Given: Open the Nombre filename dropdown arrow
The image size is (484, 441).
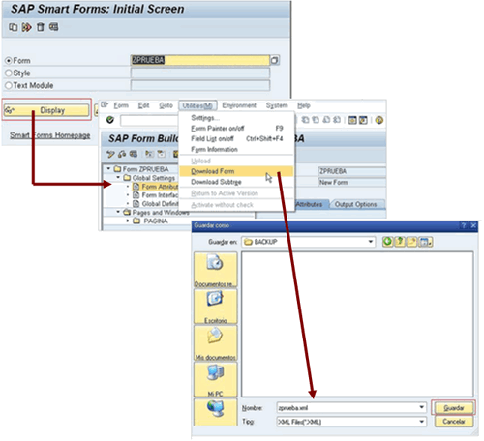Looking at the screenshot, I should click(421, 407).
